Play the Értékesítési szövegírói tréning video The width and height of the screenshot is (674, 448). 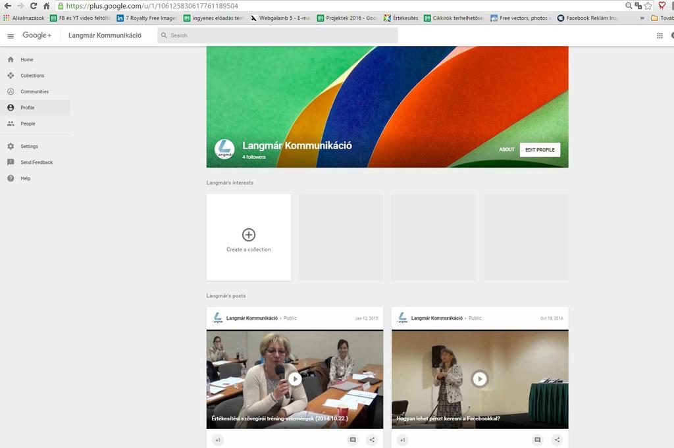(x=295, y=379)
